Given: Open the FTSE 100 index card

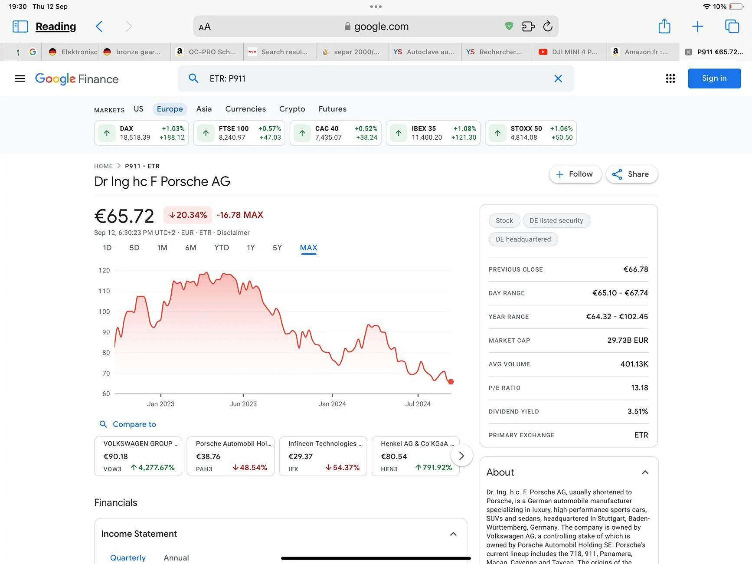Looking at the screenshot, I should click(239, 133).
